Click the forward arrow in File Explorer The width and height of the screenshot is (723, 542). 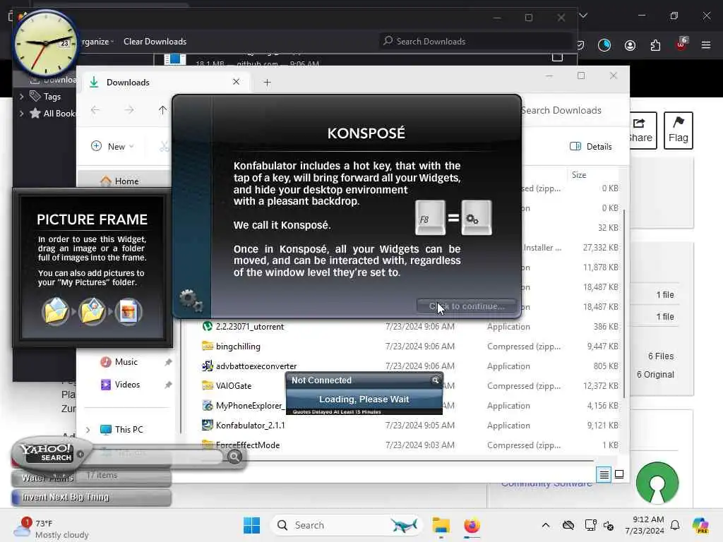point(129,110)
